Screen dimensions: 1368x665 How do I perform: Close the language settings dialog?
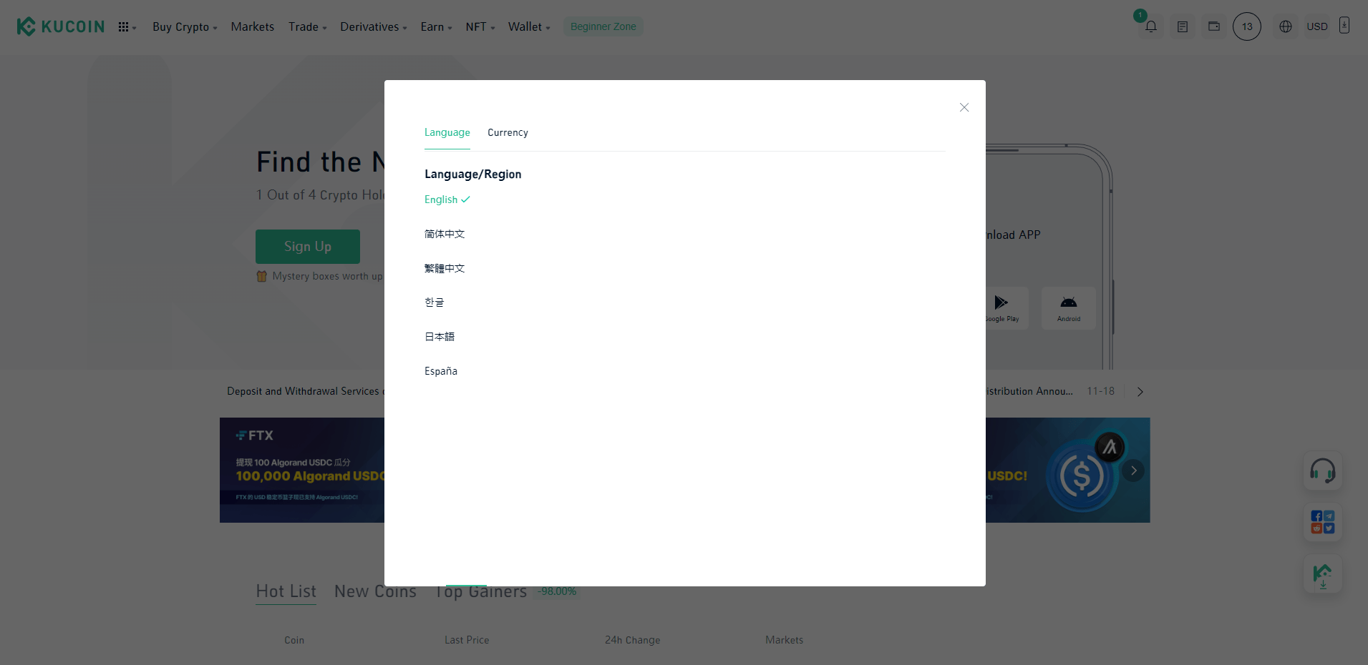pos(964,107)
